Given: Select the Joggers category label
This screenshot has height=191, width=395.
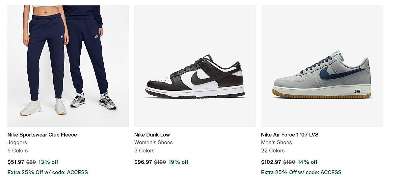Looking at the screenshot, I should pyautogui.click(x=17, y=143).
